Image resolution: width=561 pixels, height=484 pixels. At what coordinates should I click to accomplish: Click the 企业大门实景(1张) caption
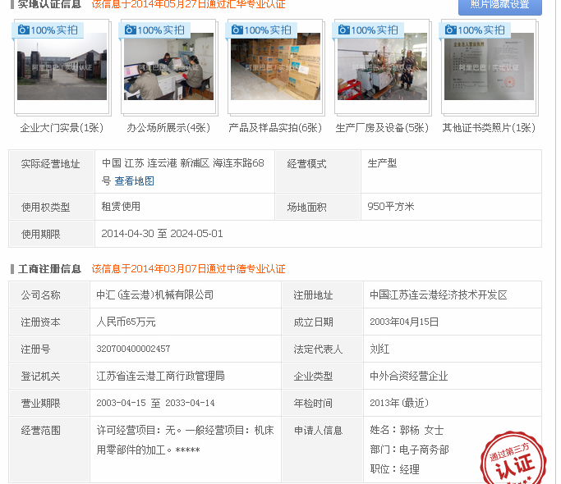click(62, 128)
